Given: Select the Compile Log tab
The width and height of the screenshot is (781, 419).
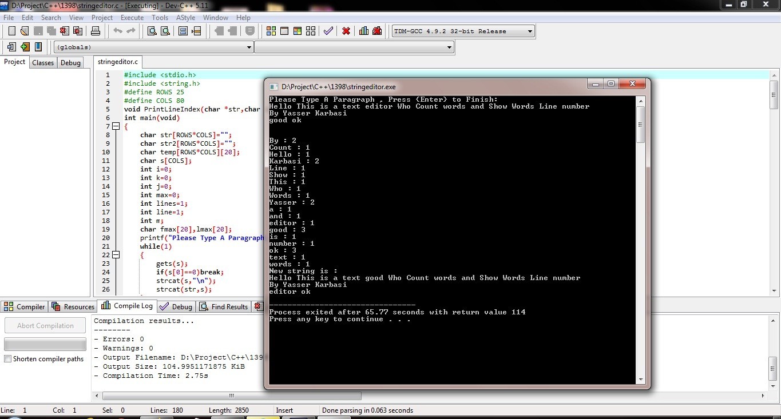Looking at the screenshot, I should pyautogui.click(x=128, y=306).
